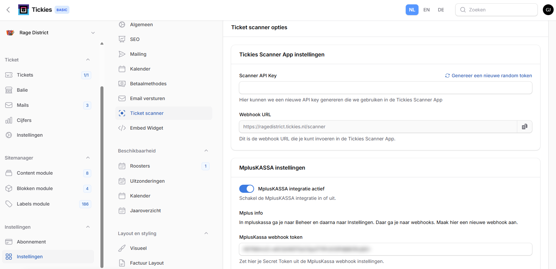This screenshot has height=269, width=556.
Task: Click the Tickets ticket icon
Action: tap(9, 75)
